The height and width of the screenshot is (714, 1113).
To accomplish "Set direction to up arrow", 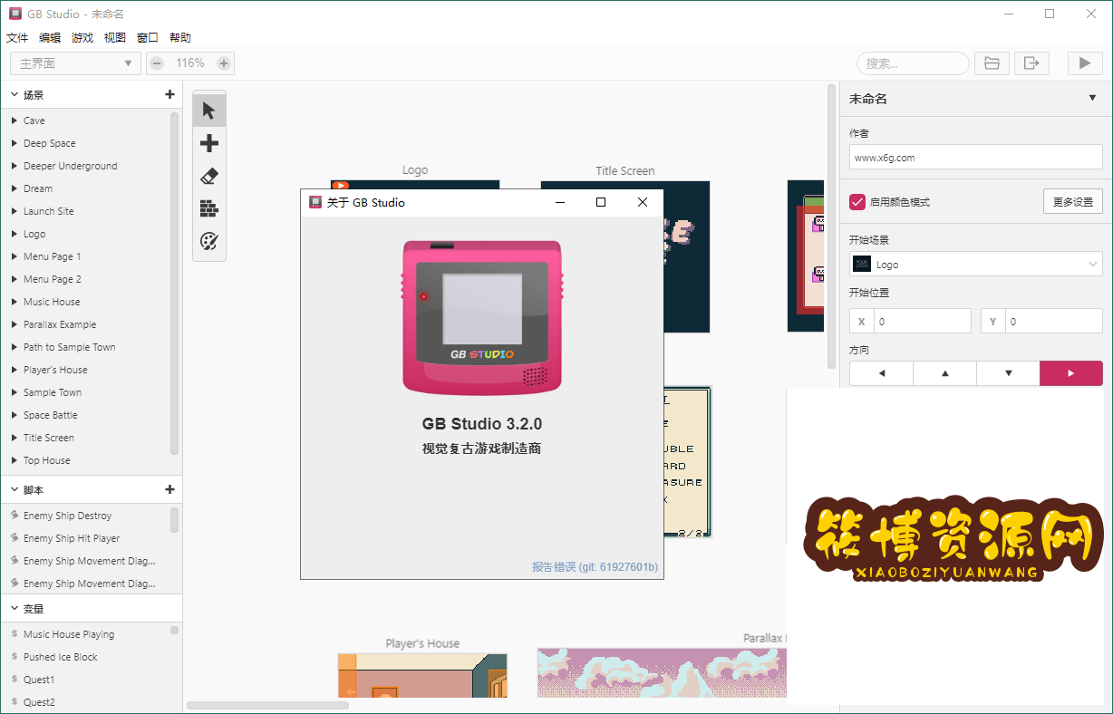I will [x=944, y=373].
